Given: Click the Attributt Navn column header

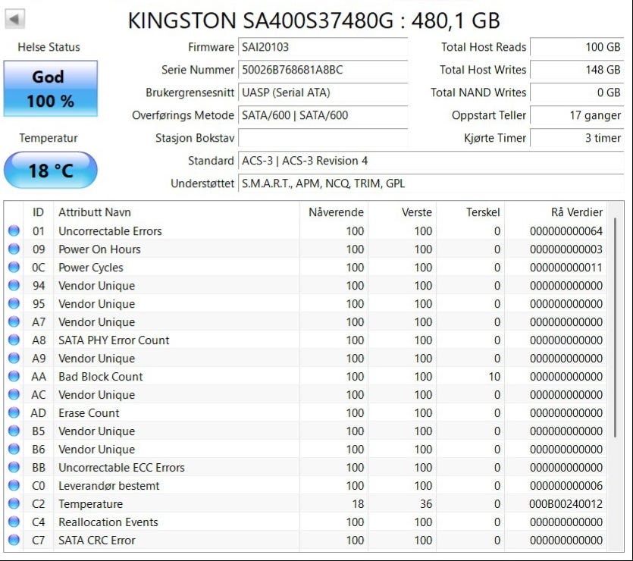Looking at the screenshot, I should (x=177, y=212).
